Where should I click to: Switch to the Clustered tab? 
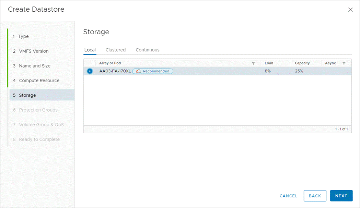click(x=115, y=50)
